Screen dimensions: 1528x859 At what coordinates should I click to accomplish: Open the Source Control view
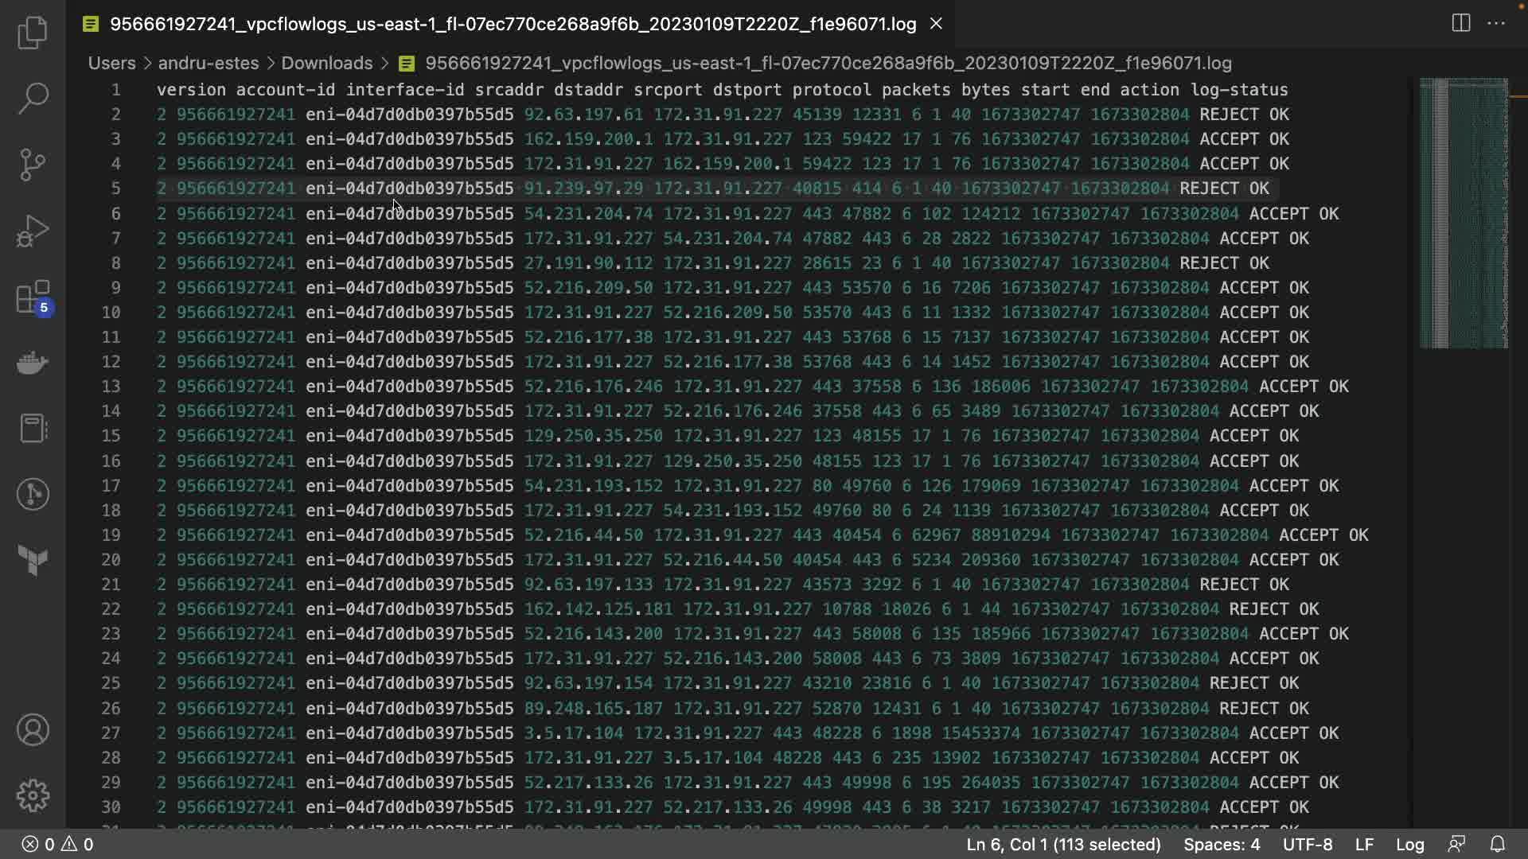coord(33,165)
